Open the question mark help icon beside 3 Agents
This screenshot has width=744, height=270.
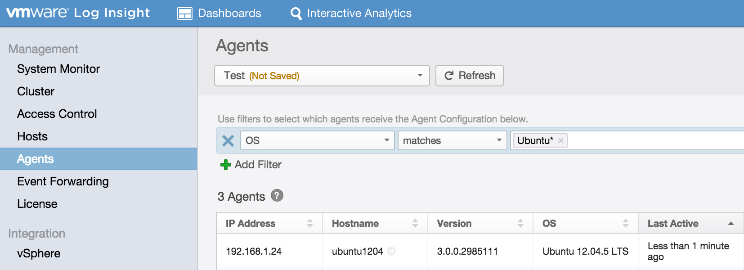[277, 196]
